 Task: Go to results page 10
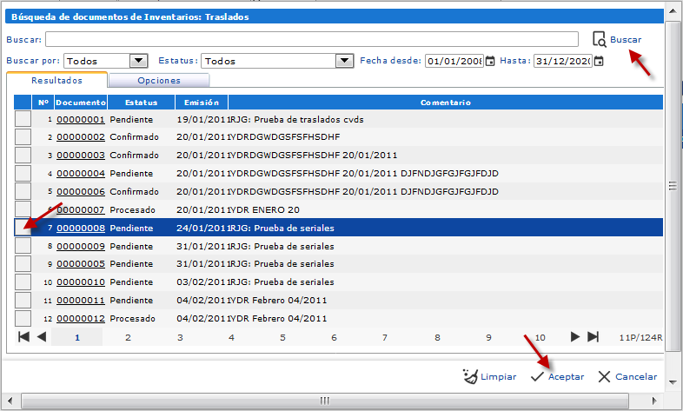(x=540, y=337)
